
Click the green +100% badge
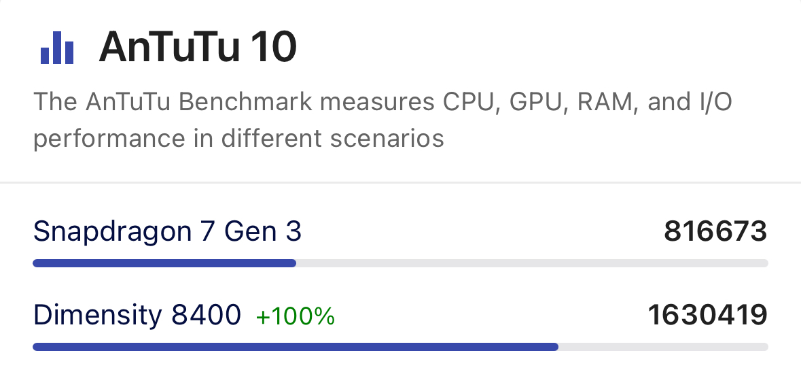tap(295, 316)
